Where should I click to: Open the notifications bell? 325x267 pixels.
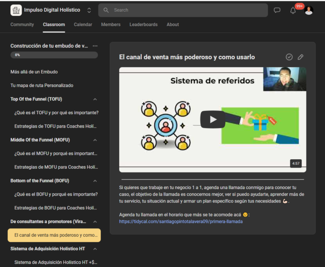[x=293, y=10]
